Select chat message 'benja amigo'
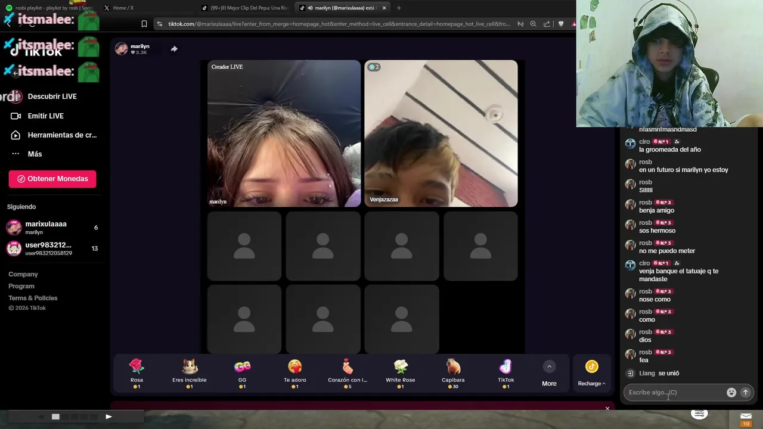The height and width of the screenshot is (429, 763). click(656, 210)
